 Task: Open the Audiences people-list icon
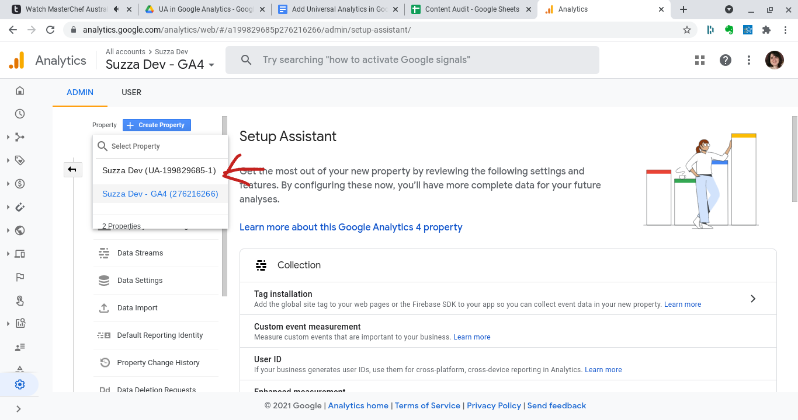20,347
